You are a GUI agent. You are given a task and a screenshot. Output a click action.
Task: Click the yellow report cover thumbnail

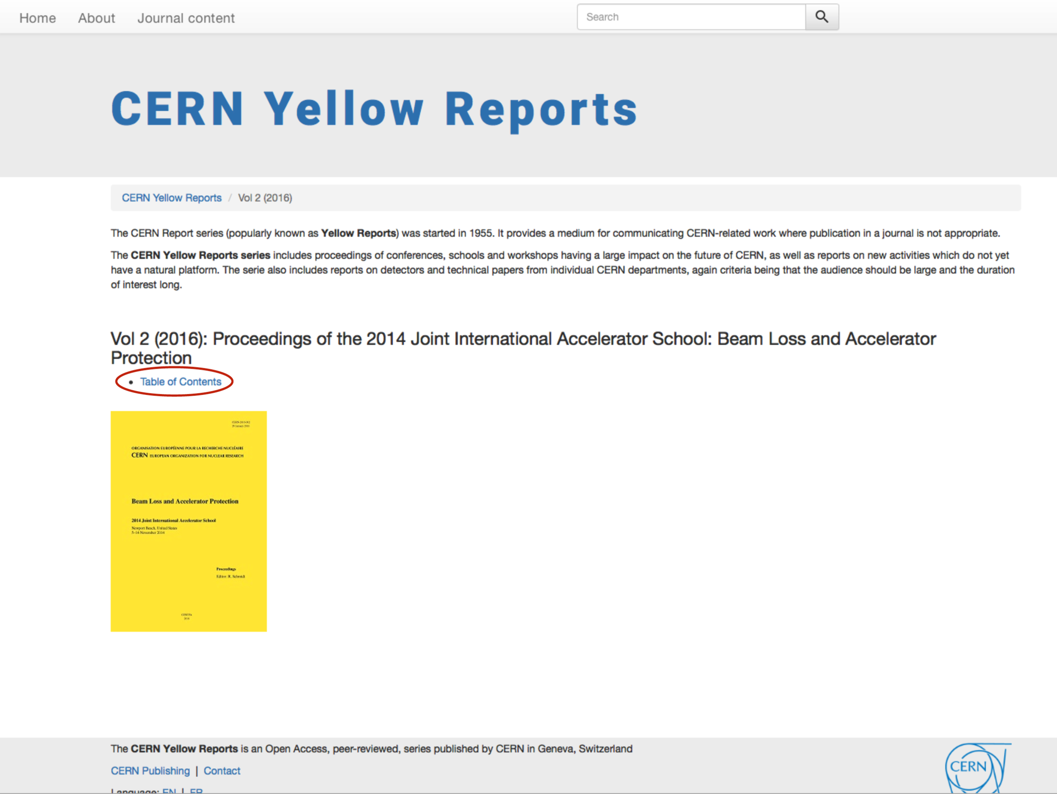[x=189, y=521]
